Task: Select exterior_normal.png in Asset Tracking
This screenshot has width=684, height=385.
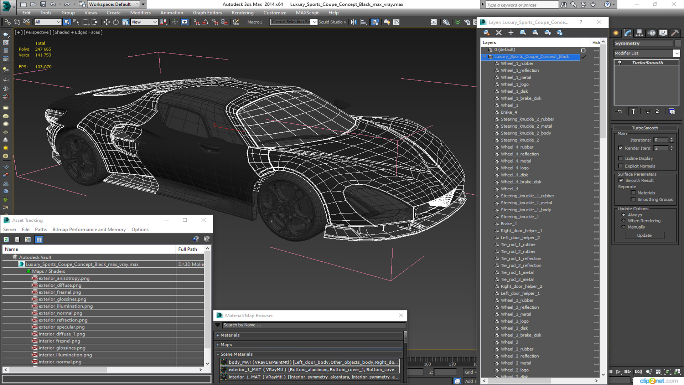Action: 60,313
